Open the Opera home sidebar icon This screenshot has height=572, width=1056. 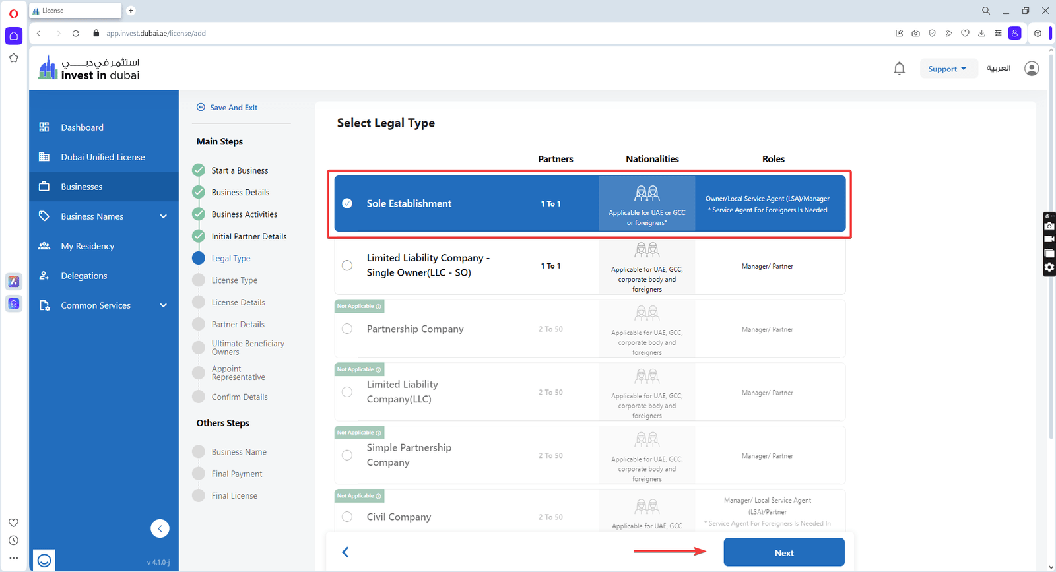tap(14, 36)
